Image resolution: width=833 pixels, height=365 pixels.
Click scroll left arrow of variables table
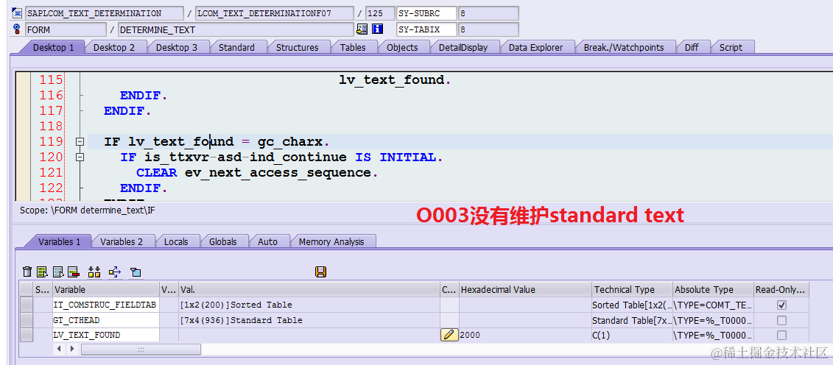tap(60, 349)
